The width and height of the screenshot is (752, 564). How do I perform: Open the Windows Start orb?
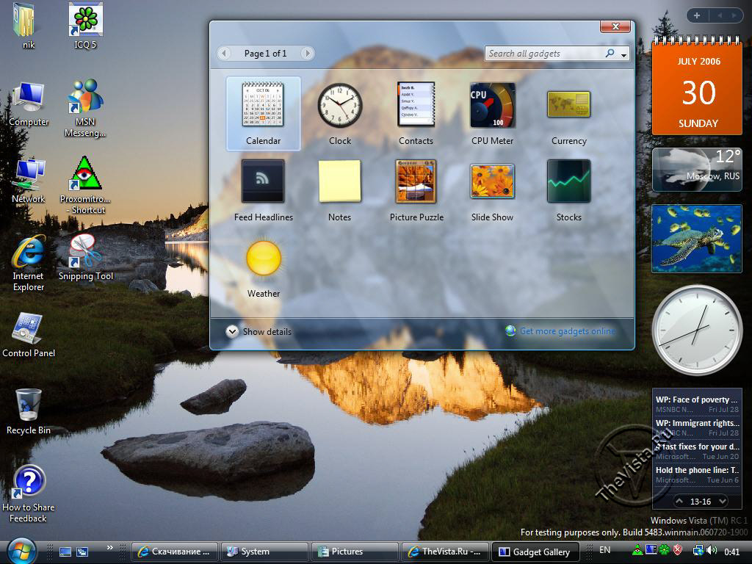coord(22,550)
